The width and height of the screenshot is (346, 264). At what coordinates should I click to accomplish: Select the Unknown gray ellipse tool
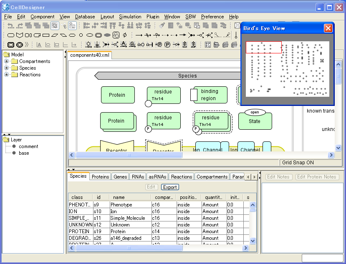[107, 35]
